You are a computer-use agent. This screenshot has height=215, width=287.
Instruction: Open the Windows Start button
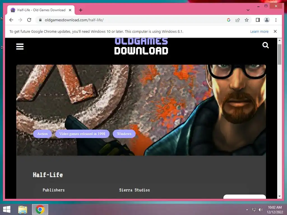pyautogui.click(x=7, y=209)
